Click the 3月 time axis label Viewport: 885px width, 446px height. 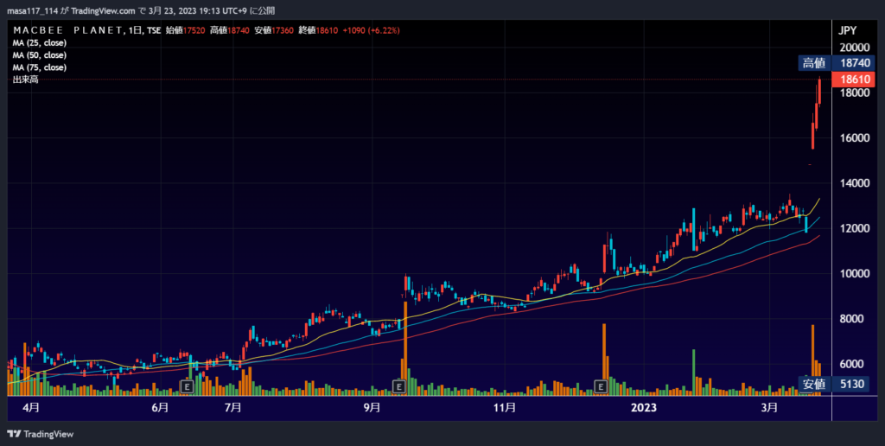[769, 407]
